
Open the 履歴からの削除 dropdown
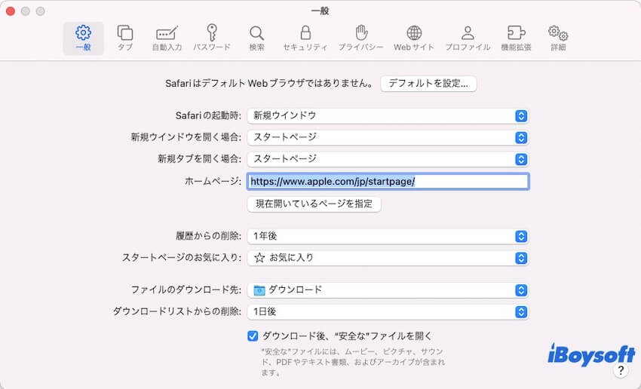pyautogui.click(x=388, y=236)
